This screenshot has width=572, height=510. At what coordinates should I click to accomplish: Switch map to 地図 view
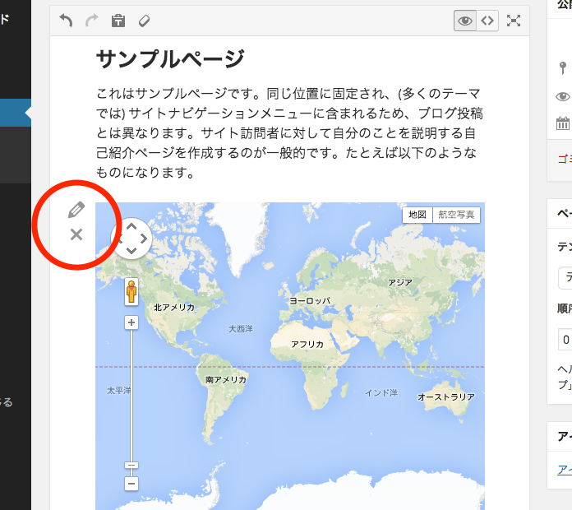[417, 215]
